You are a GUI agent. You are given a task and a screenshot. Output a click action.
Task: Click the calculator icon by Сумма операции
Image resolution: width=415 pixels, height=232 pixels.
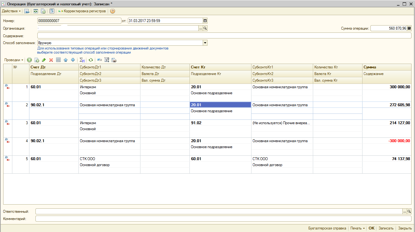pyautogui.click(x=409, y=28)
